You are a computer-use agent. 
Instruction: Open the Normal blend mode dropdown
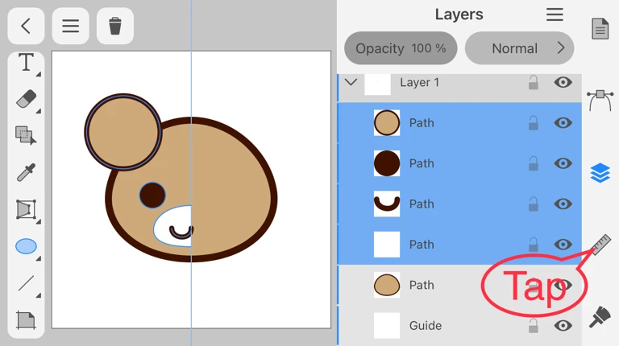tap(519, 48)
